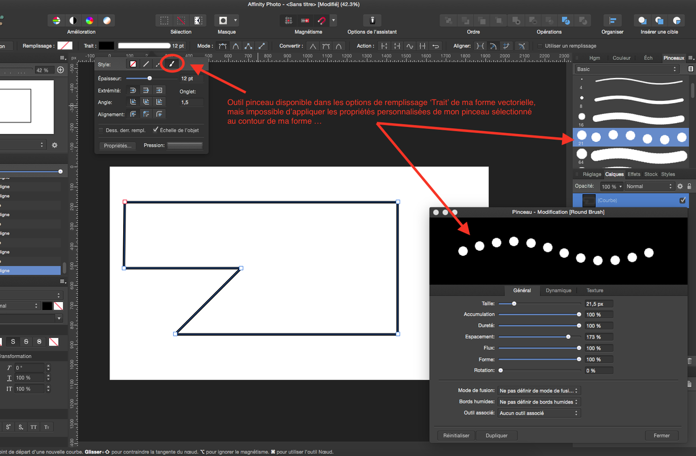This screenshot has width=696, height=456.
Task: Open the 42 % zoom dropdown
Action: pyautogui.click(x=45, y=70)
